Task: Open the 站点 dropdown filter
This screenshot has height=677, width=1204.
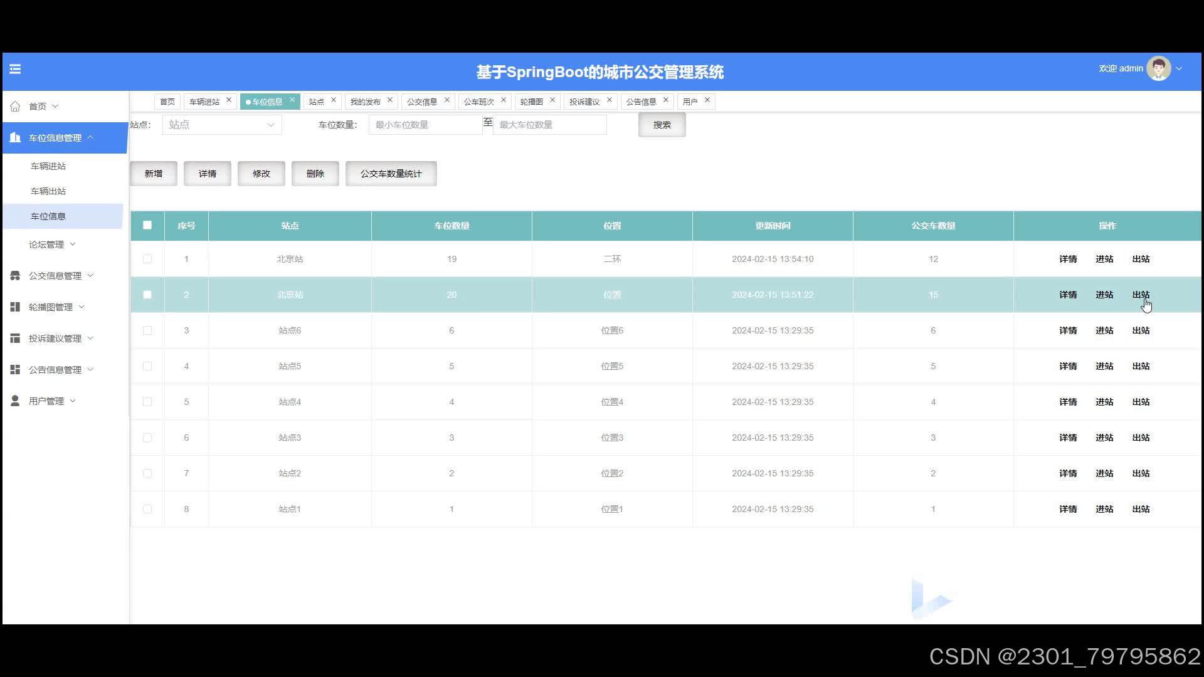Action: click(222, 125)
